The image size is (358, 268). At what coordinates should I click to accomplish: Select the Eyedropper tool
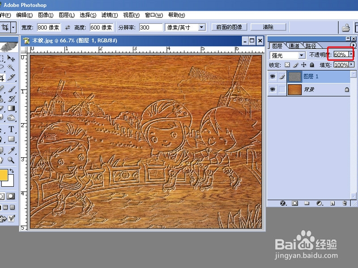coord(11,150)
